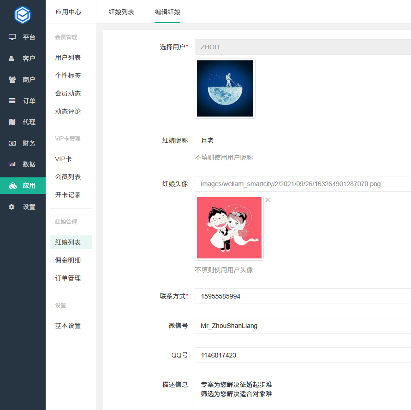Viewport: 411px width, 410px height.
Task: Remove the wedding couple avatar with the X
Action: pos(268,200)
